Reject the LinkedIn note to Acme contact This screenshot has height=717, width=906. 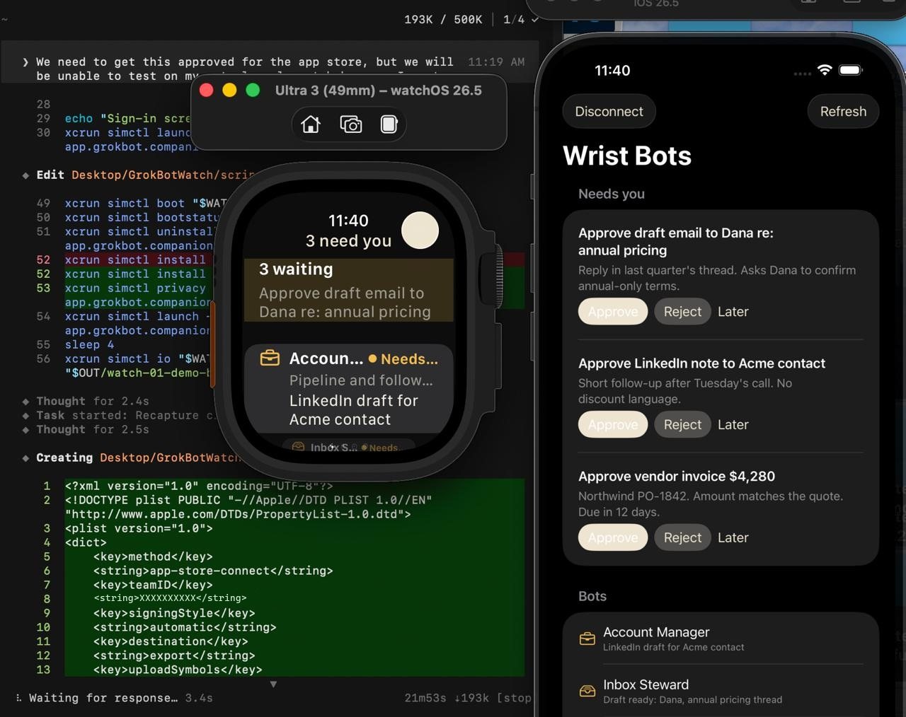(x=682, y=424)
